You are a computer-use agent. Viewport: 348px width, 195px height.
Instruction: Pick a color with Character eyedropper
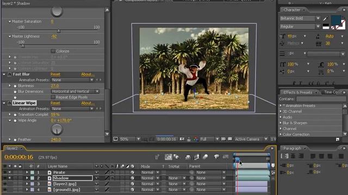click(326, 18)
